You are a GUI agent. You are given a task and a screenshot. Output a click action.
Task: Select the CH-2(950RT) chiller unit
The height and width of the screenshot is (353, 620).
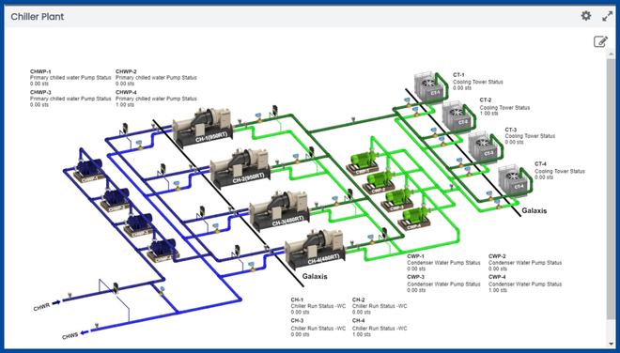[x=240, y=168]
